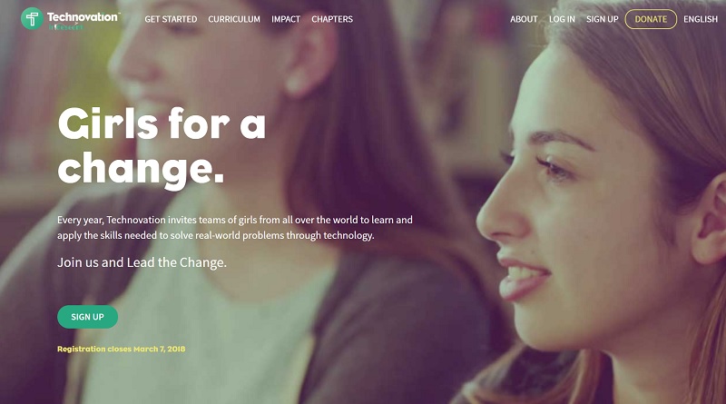
Task: Go to the Impact section
Action: (x=286, y=19)
